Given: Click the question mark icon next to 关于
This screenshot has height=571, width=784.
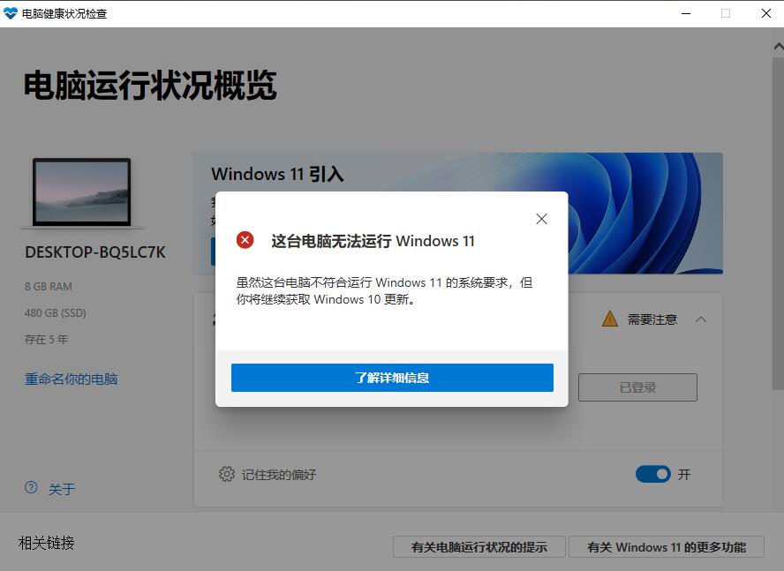Looking at the screenshot, I should pyautogui.click(x=31, y=486).
